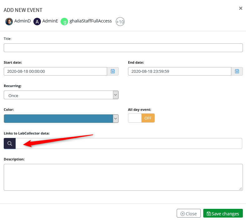Viewport: 246px width, 221px height.
Task: Expand the Color dropdown arrow
Action: click(116, 119)
